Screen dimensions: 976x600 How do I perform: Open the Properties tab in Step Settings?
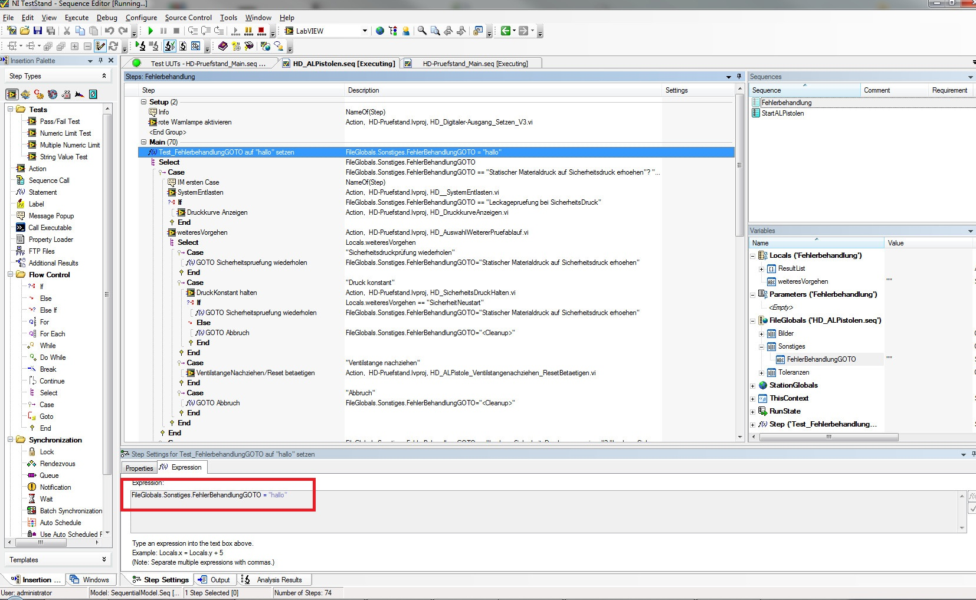[x=139, y=468]
